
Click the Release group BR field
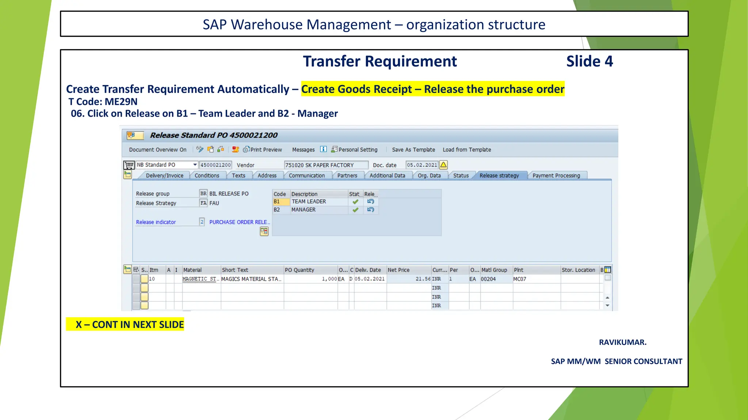coord(203,194)
